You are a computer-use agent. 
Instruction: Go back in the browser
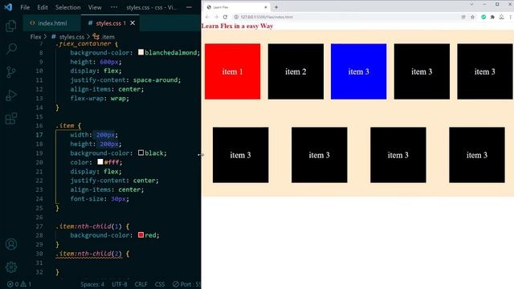207,17
